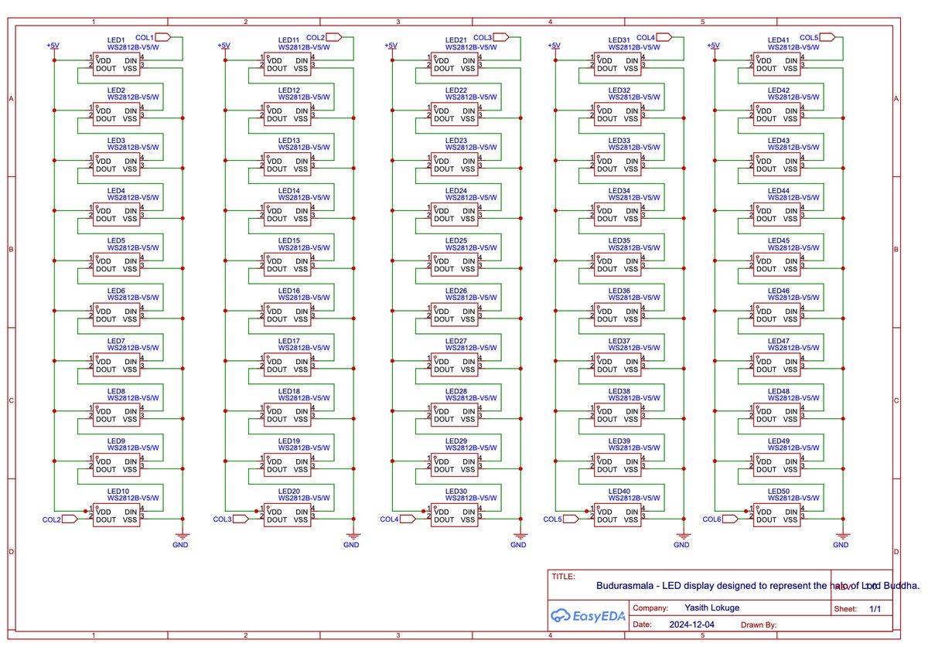The image size is (928, 657).
Task: Select the +5V power symbol beside LED21
Action: coord(391,48)
